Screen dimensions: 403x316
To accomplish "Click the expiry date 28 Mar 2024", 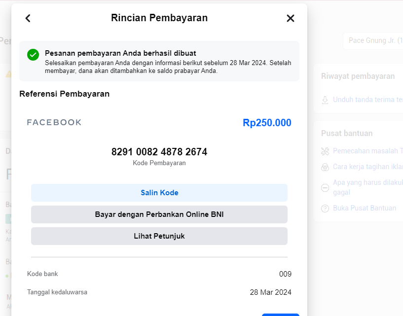I will point(270,292).
